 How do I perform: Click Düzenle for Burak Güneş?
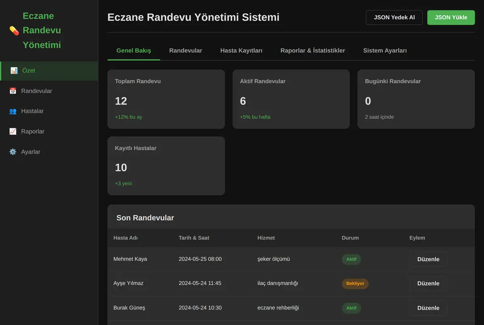tap(428, 308)
